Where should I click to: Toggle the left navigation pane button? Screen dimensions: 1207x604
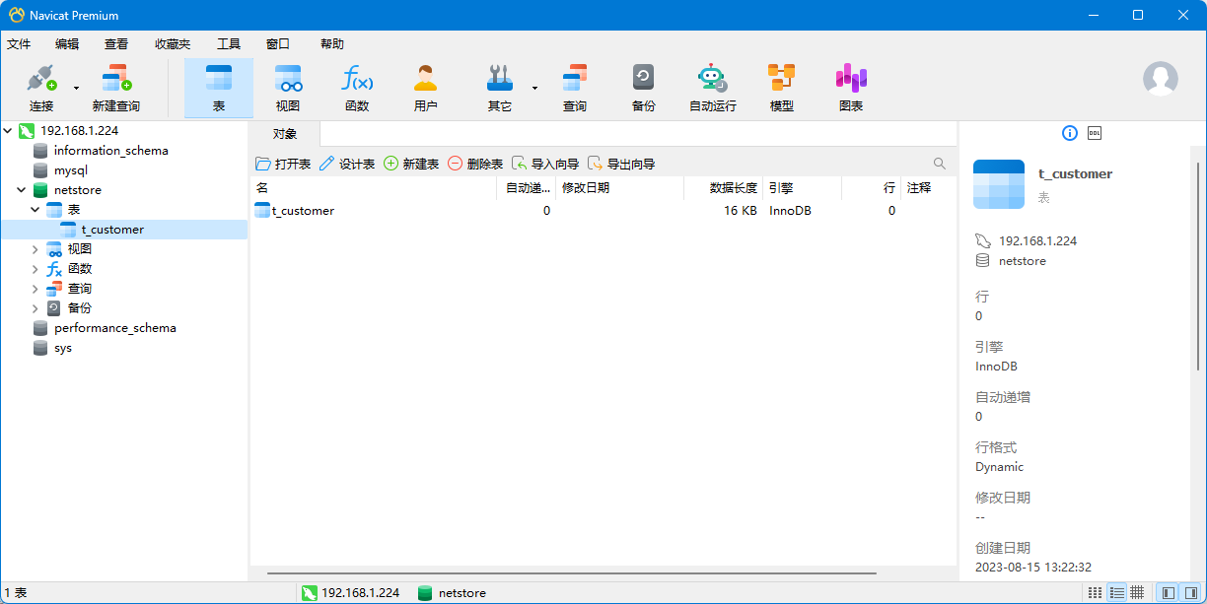coord(1169,593)
